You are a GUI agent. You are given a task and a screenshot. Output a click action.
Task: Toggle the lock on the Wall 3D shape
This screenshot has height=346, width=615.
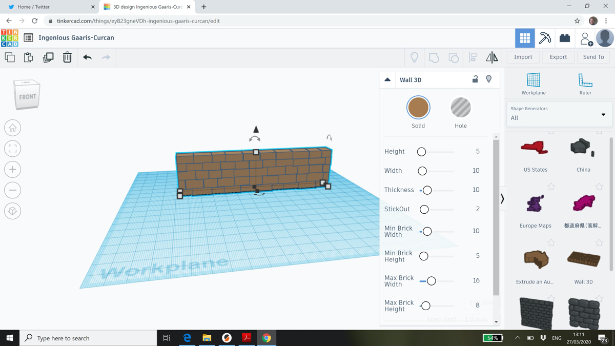[x=475, y=79]
